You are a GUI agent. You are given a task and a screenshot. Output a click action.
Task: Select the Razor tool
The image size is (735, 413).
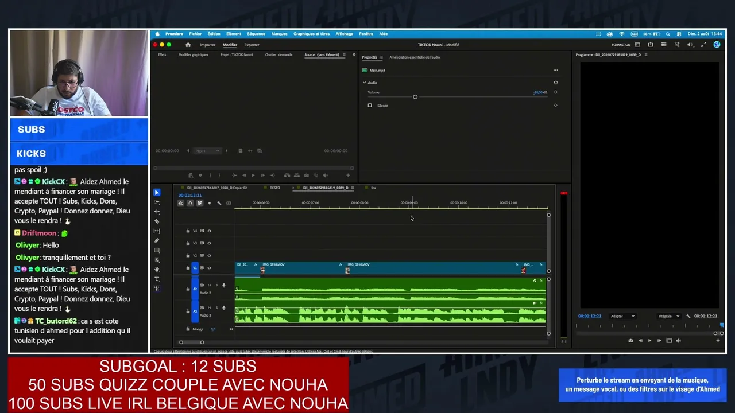(x=157, y=221)
